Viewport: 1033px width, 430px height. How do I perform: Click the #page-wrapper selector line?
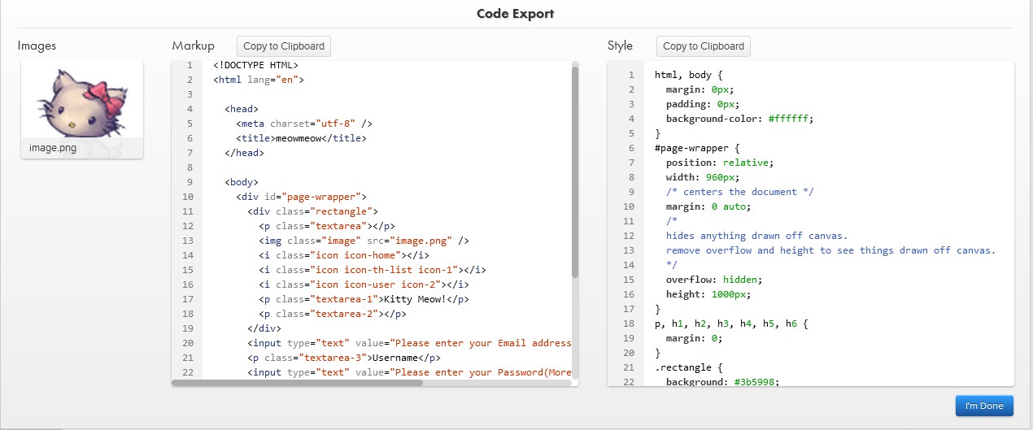point(697,148)
